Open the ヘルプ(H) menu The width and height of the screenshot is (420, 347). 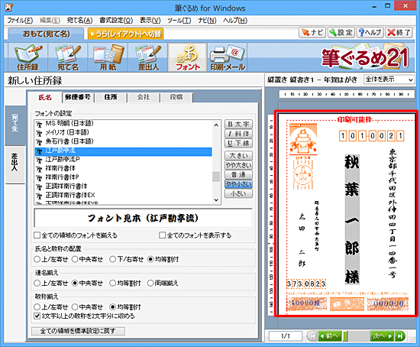[x=235, y=21]
